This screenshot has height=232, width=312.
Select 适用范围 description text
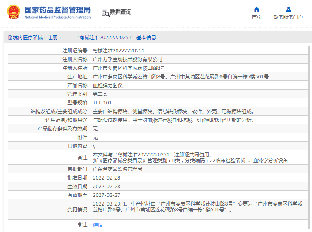pyautogui.click(x=173, y=120)
